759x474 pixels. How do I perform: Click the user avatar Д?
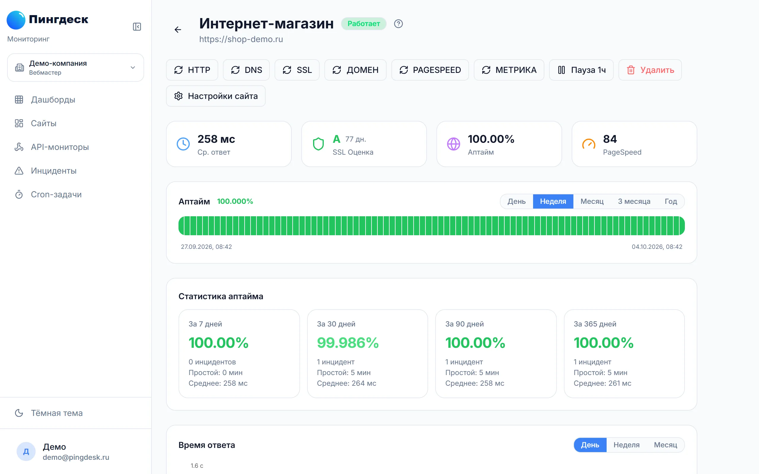[26, 451]
